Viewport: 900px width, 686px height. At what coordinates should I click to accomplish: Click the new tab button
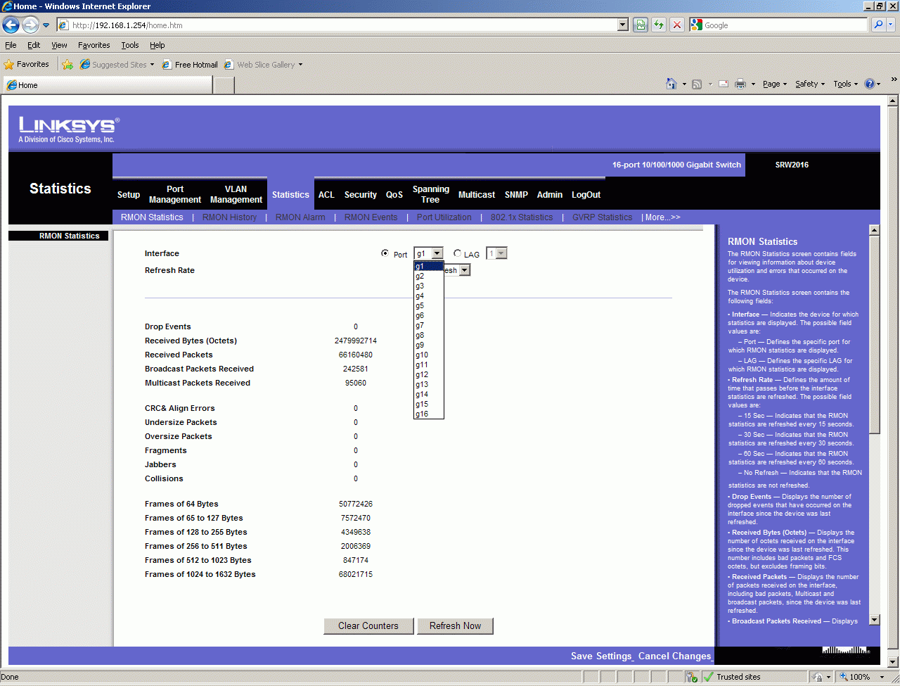pos(224,85)
